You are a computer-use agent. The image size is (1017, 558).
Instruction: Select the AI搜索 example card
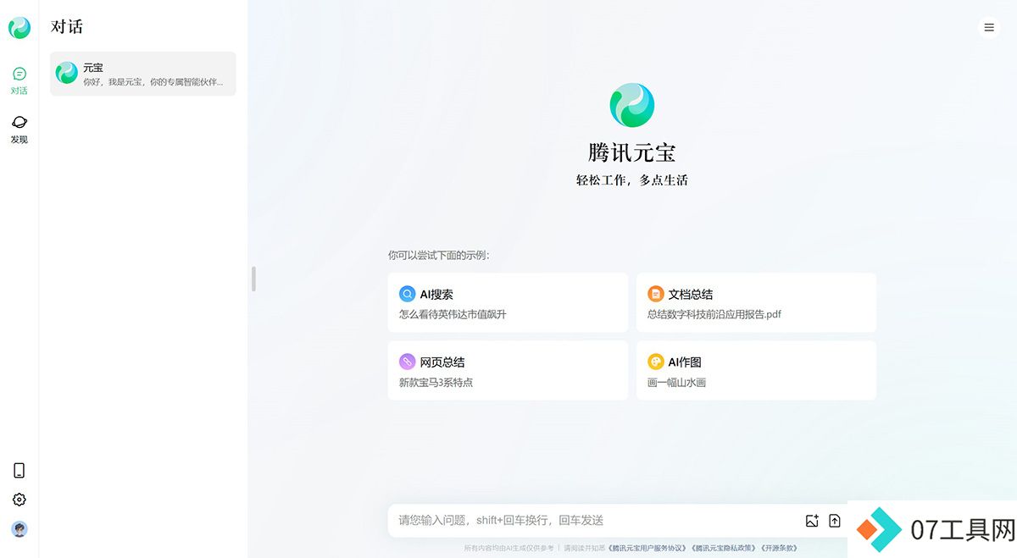(x=508, y=302)
